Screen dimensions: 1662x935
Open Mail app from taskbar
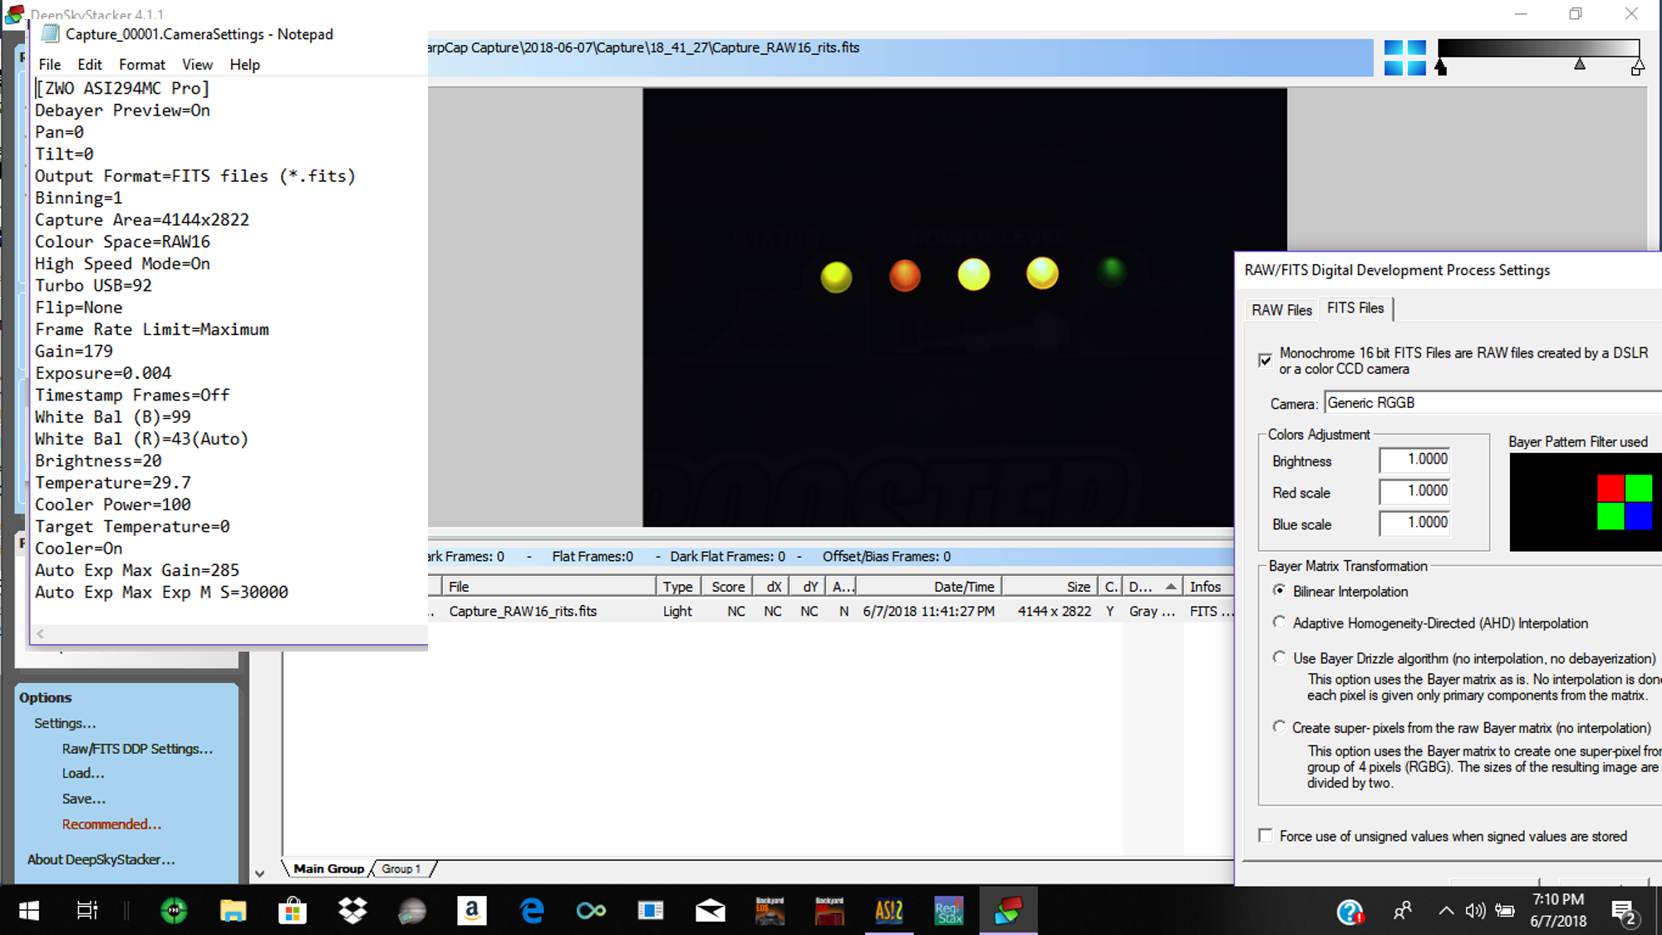click(x=710, y=911)
